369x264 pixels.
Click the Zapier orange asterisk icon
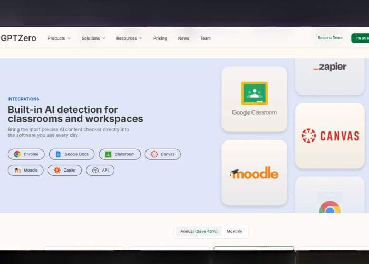[57, 170]
